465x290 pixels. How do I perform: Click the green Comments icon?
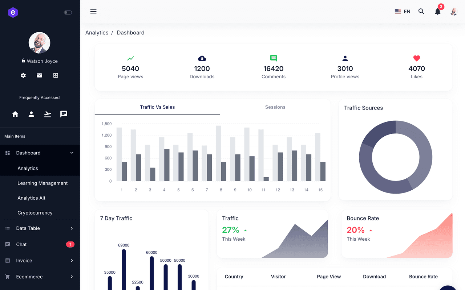(x=274, y=58)
